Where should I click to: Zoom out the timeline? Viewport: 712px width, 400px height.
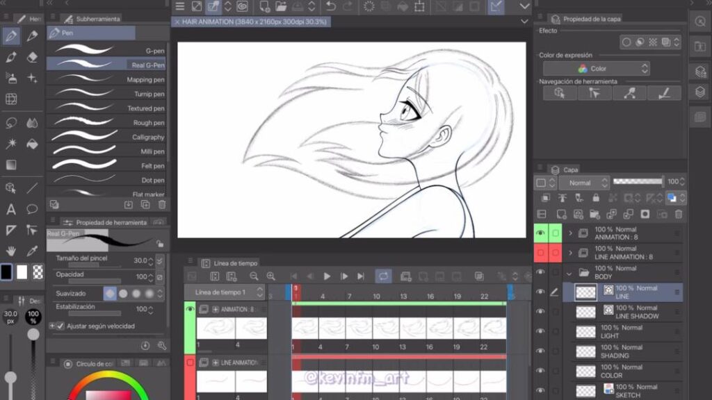pos(254,276)
